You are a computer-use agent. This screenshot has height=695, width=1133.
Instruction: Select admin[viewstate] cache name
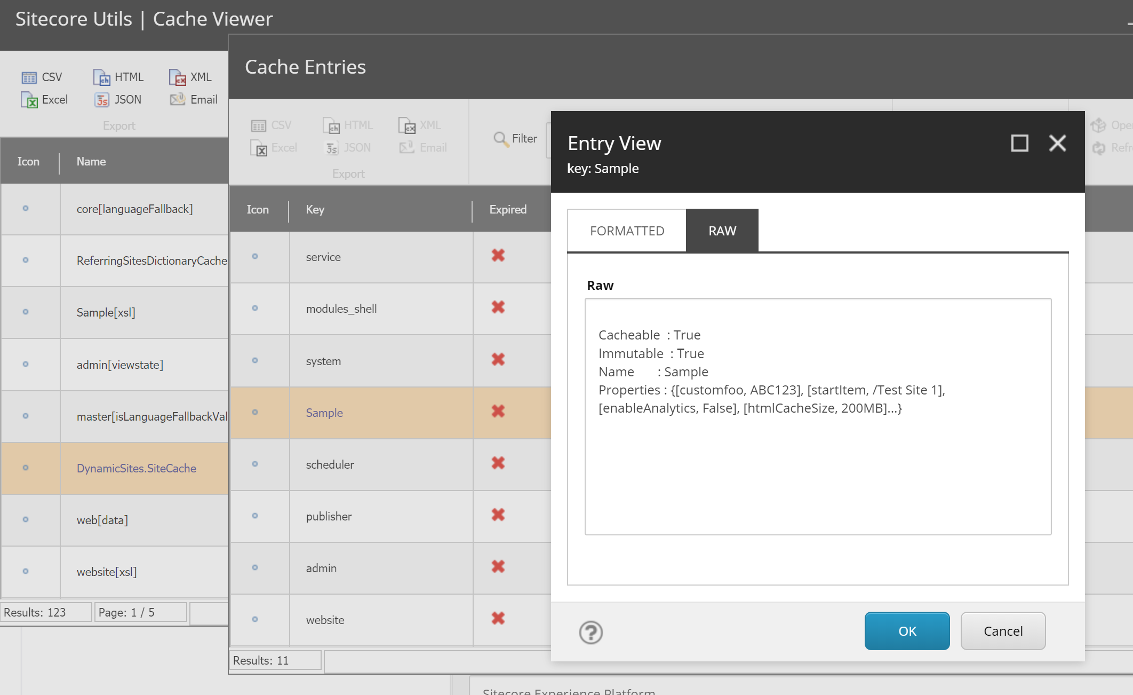click(x=120, y=365)
